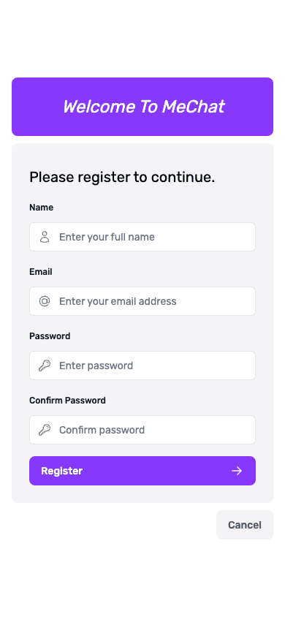
Task: Click the Welcome To MeChat banner
Action: point(142,107)
